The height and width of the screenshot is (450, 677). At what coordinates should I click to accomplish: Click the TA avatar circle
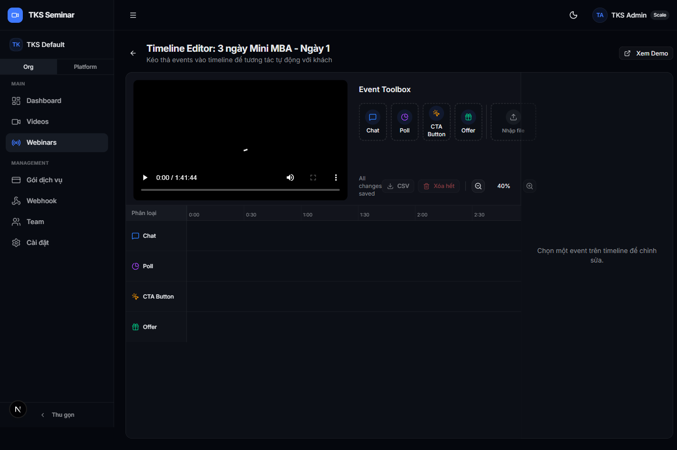600,15
